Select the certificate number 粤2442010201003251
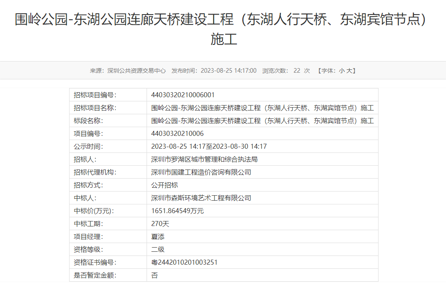This screenshot has height=285, width=446. [x=184, y=263]
